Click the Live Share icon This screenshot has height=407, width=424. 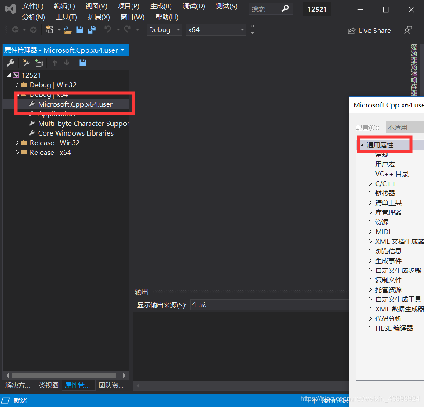(x=351, y=31)
